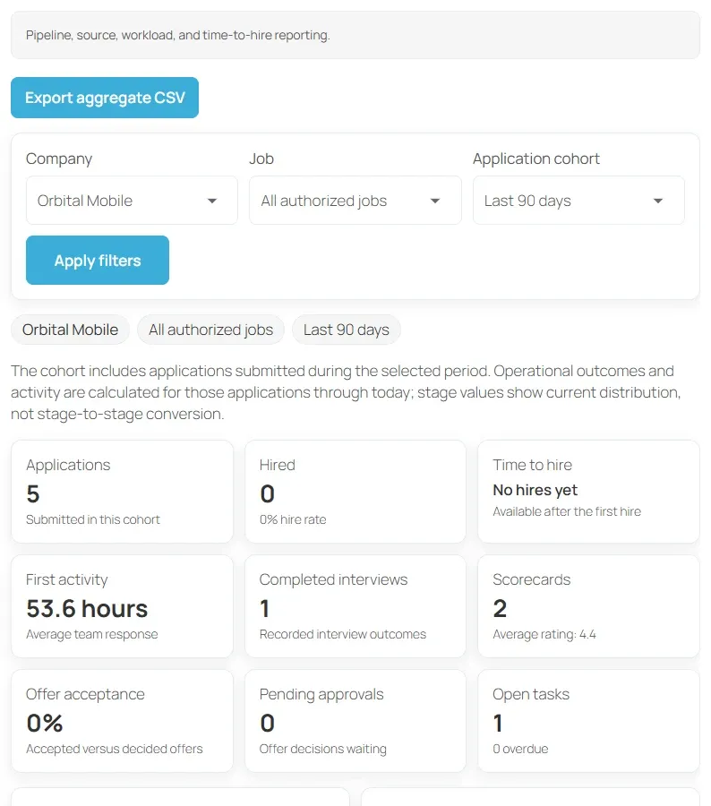Image resolution: width=711 pixels, height=806 pixels.
Task: Click the Job field label
Action: pos(261,159)
